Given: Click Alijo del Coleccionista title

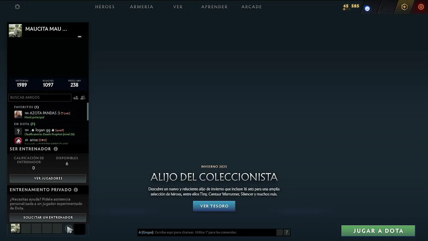Looking at the screenshot, I should [x=214, y=177].
